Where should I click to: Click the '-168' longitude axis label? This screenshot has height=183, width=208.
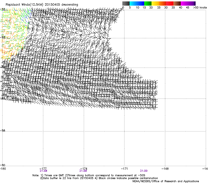tap(165, 169)
